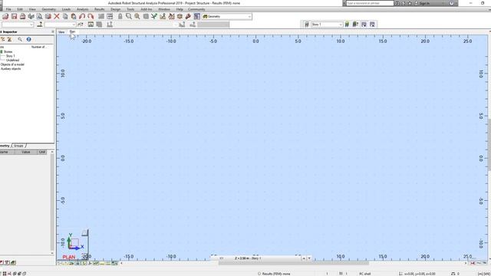The image size is (491, 276).
Task: Switch to the Plan view tab
Action: pos(72,31)
